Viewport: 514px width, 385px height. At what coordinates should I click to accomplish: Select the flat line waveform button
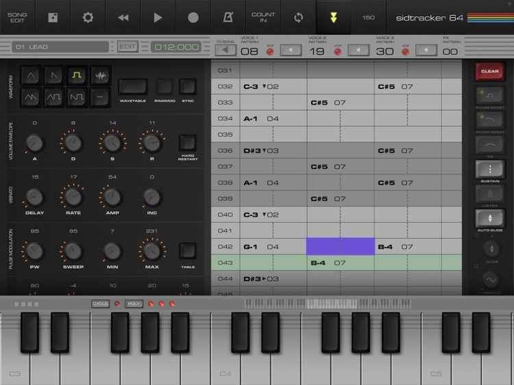click(x=100, y=97)
